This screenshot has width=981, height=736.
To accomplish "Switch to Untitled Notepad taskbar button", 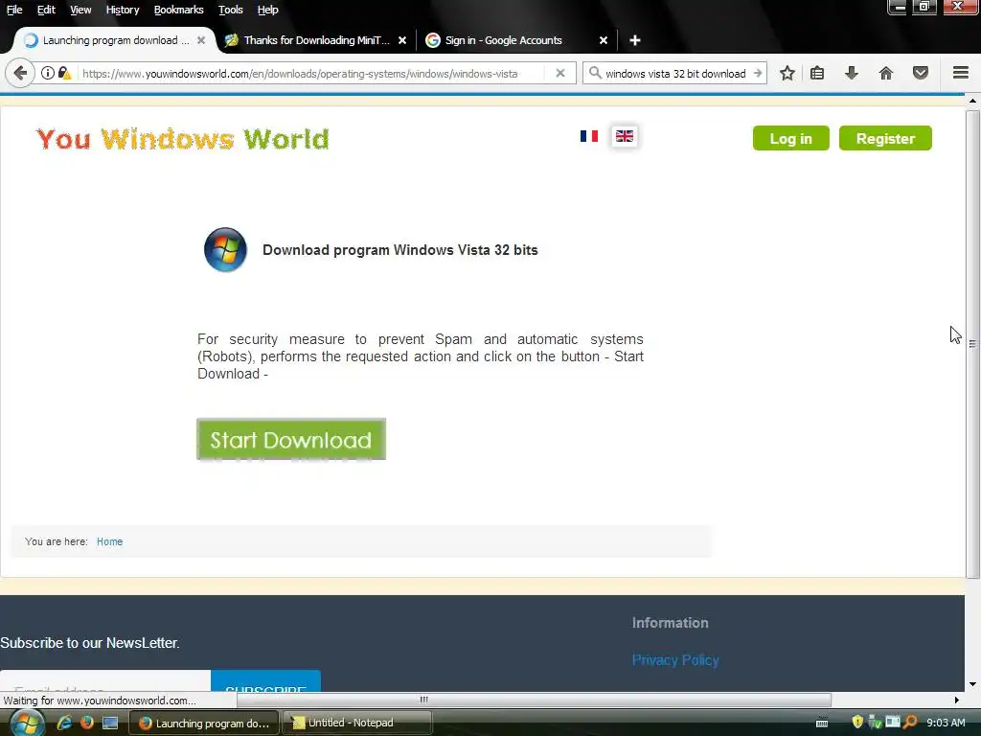I will point(357,723).
